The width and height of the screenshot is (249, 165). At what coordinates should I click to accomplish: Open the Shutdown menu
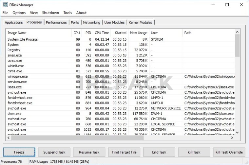coord(50,13)
